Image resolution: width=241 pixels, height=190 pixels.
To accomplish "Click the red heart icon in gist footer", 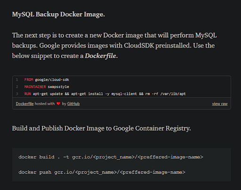I will click(x=58, y=104).
